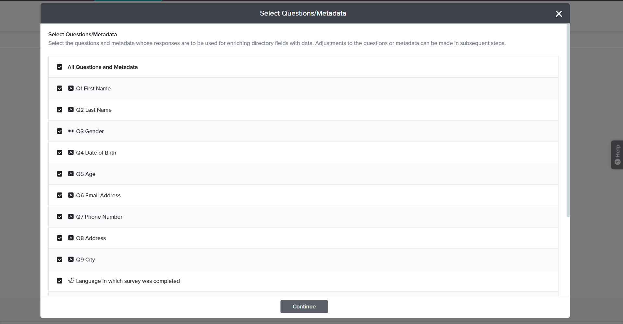Image resolution: width=623 pixels, height=324 pixels.
Task: Open the Help side tab
Action: 617,155
